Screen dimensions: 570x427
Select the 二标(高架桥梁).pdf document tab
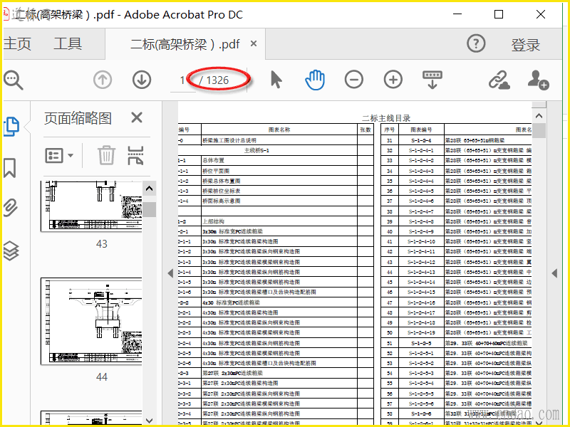pos(185,44)
